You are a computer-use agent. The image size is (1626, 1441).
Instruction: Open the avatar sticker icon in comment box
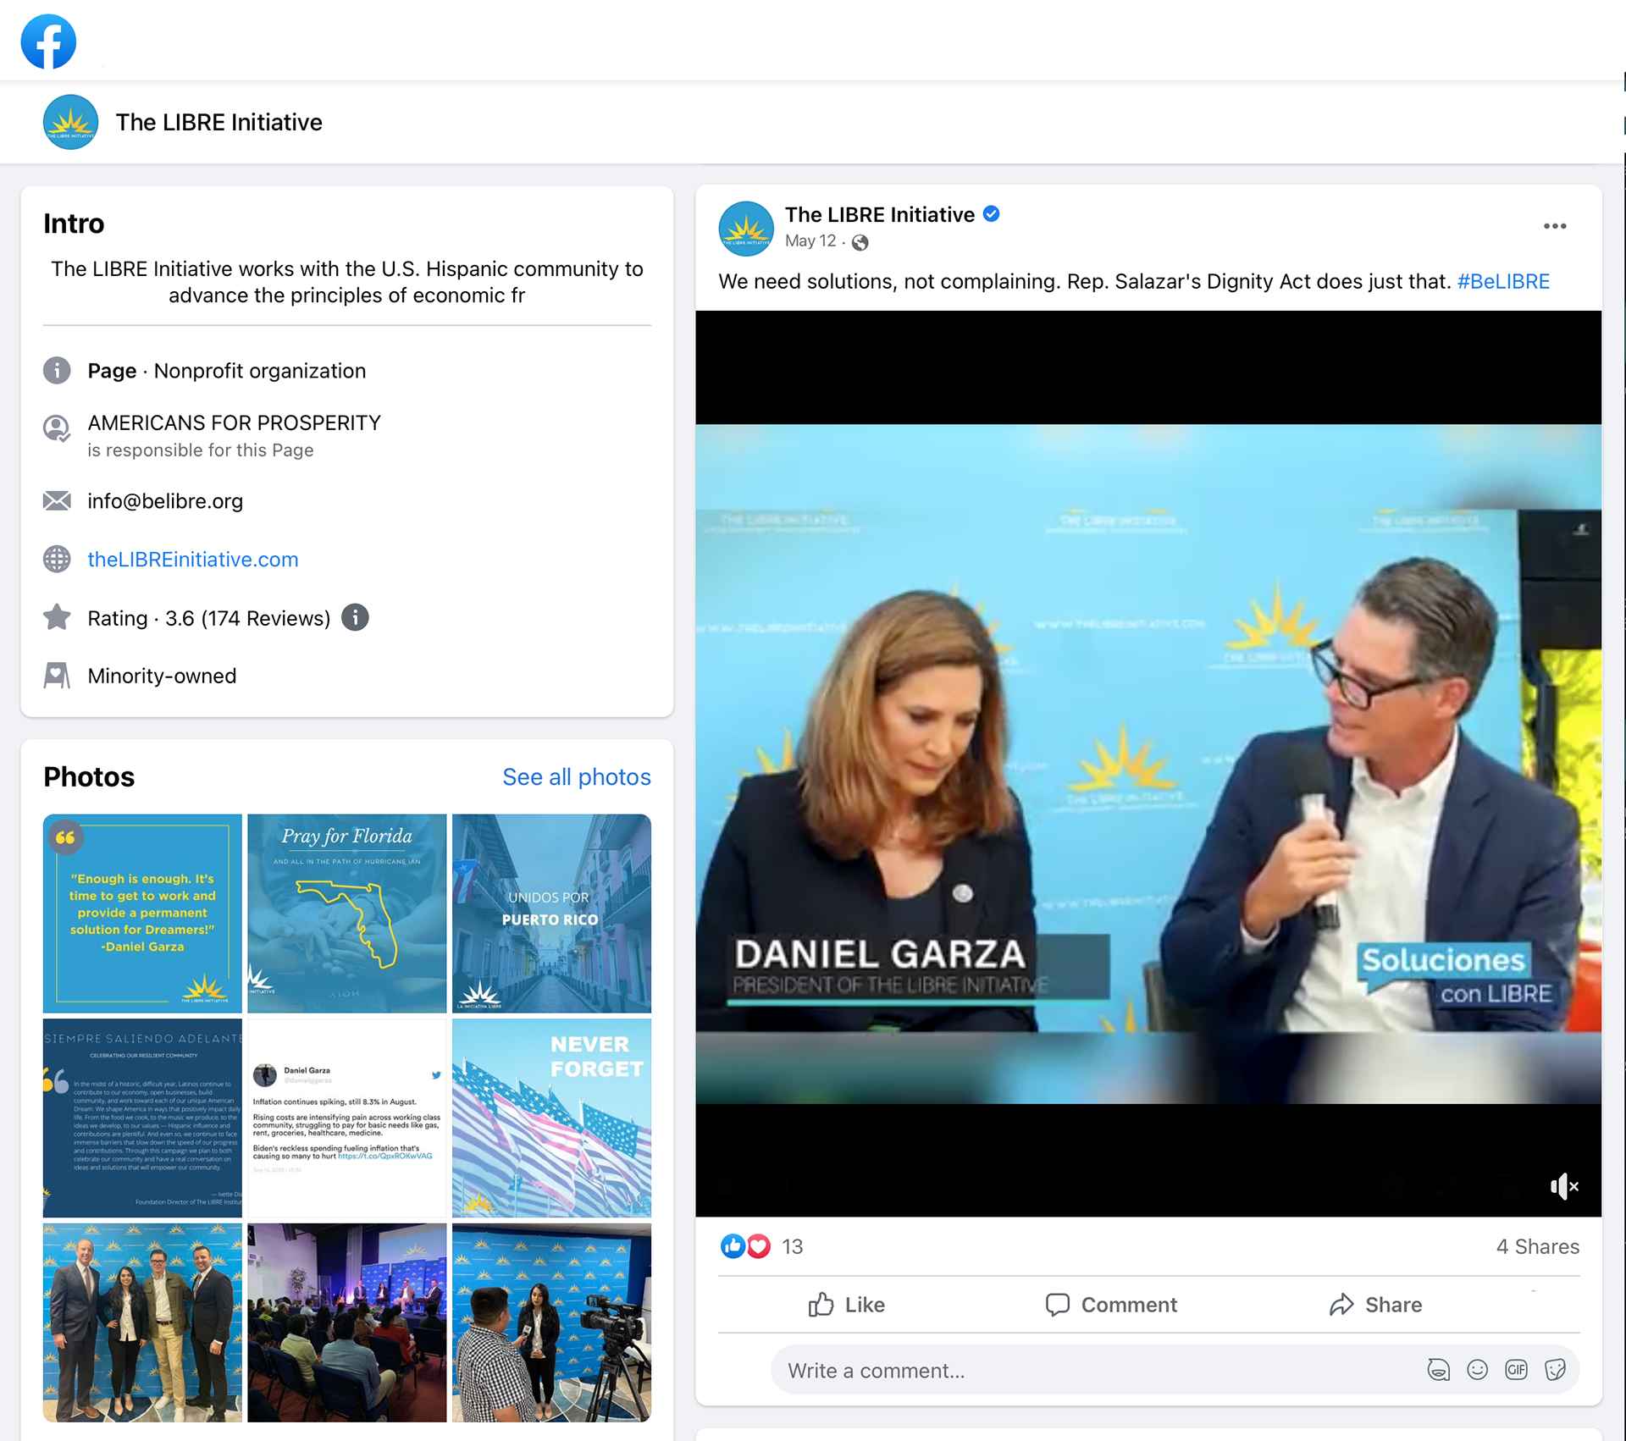[1438, 1370]
